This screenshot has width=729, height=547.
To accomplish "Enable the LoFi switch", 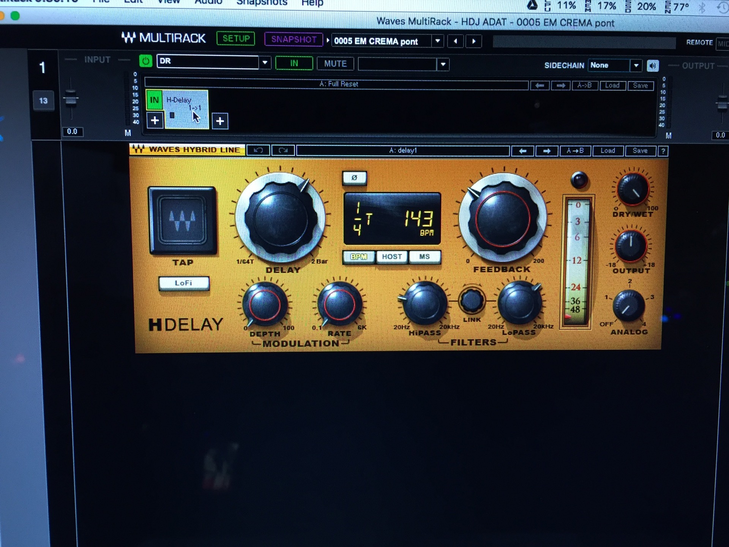I will pyautogui.click(x=184, y=283).
